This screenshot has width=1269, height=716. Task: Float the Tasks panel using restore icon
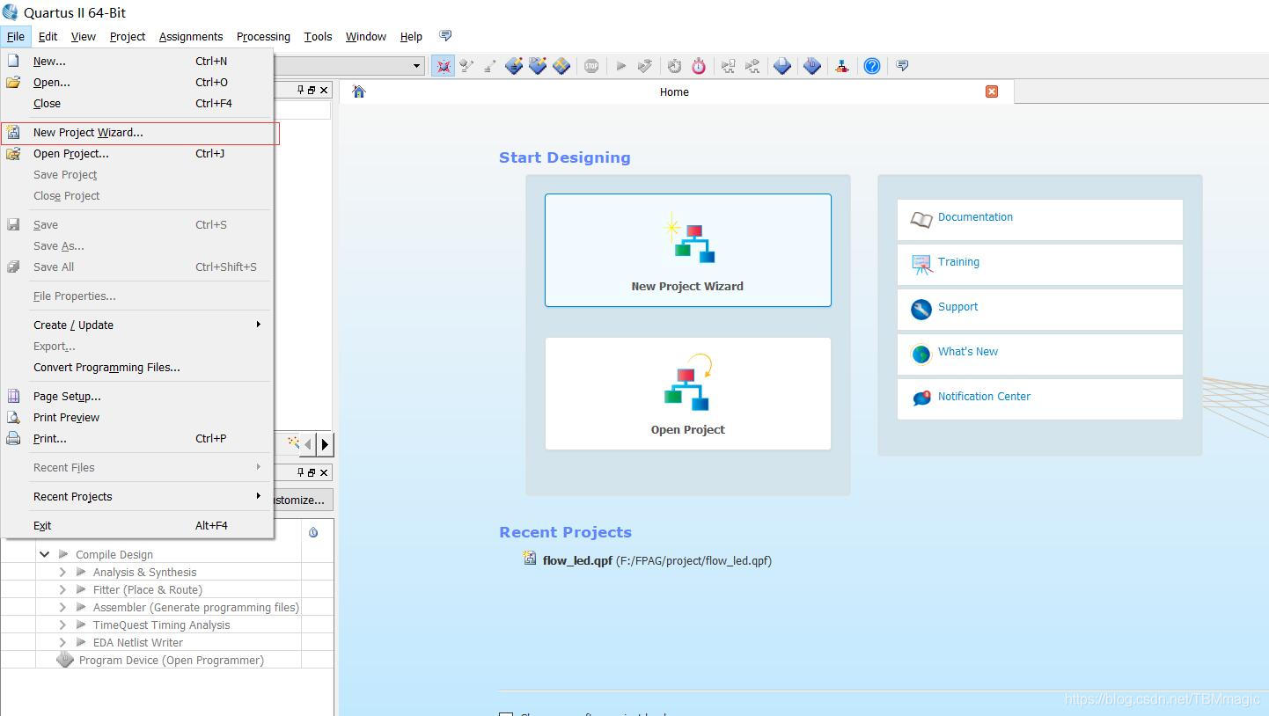[312, 472]
